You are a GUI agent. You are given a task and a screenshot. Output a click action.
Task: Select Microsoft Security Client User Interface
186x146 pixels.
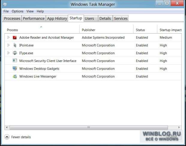[x=48, y=61]
